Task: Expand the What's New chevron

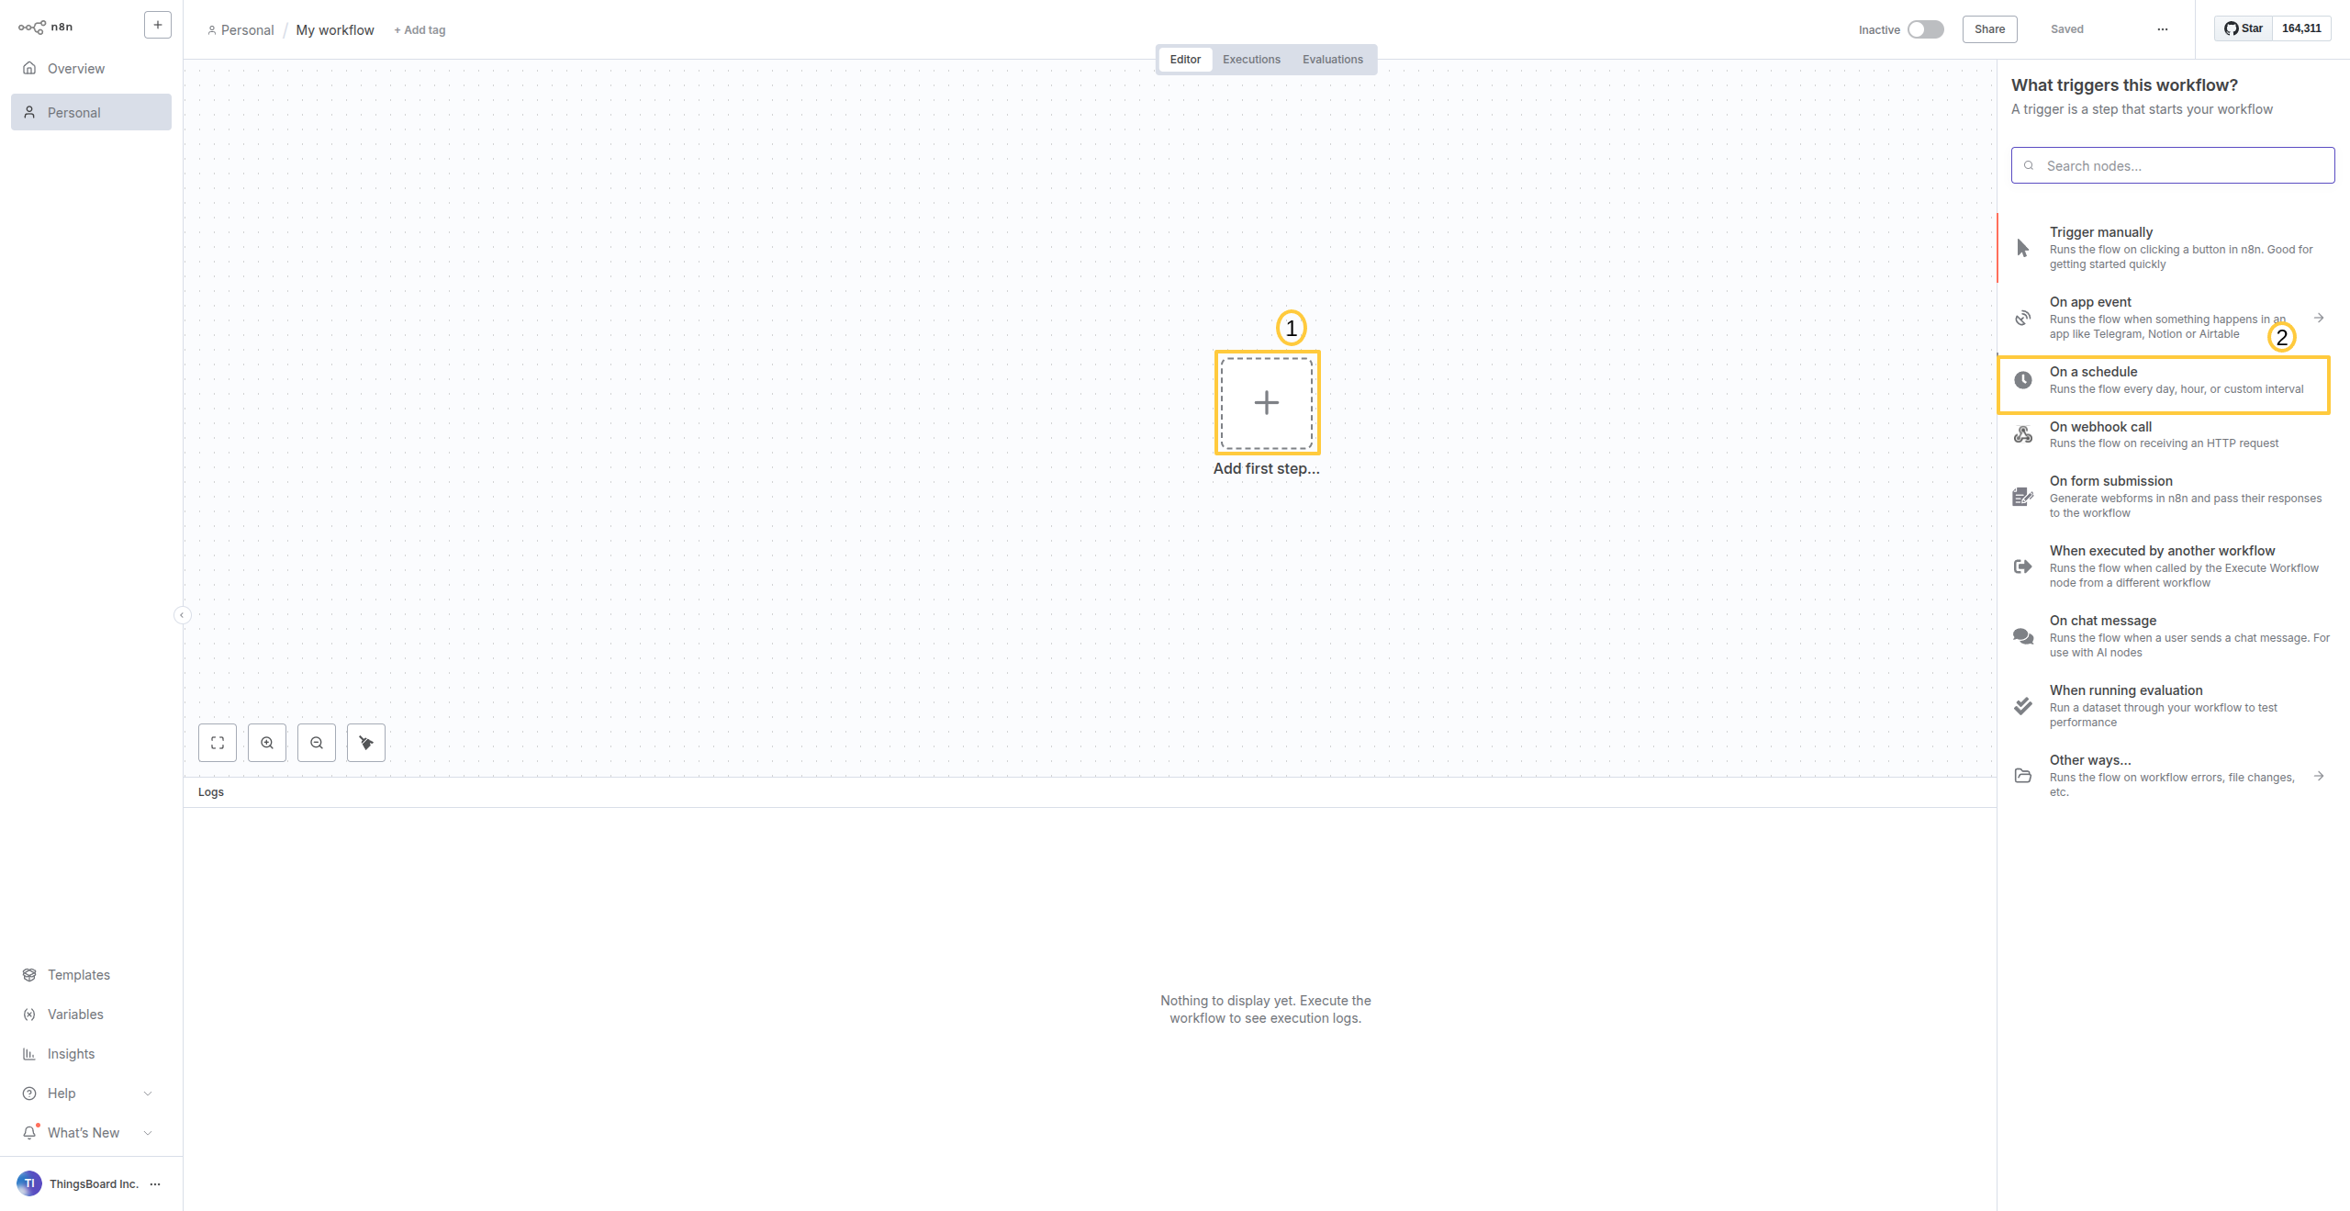Action: click(148, 1133)
